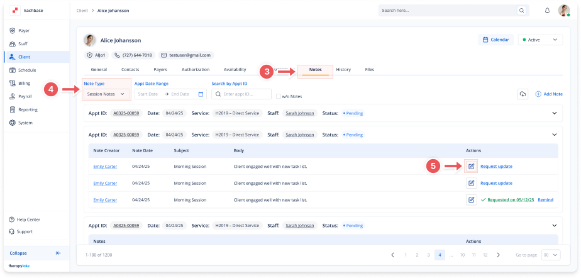Click the cloud upload icon beside Add Note

pyautogui.click(x=522, y=94)
